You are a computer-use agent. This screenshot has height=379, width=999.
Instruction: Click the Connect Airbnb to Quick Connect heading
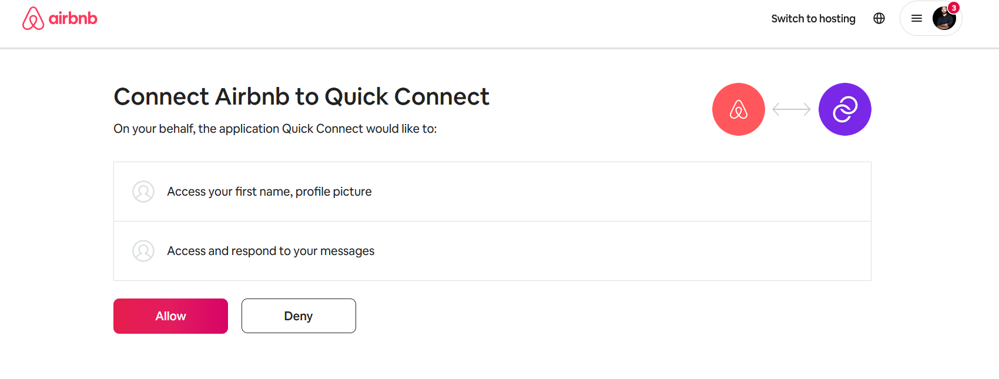coord(301,97)
